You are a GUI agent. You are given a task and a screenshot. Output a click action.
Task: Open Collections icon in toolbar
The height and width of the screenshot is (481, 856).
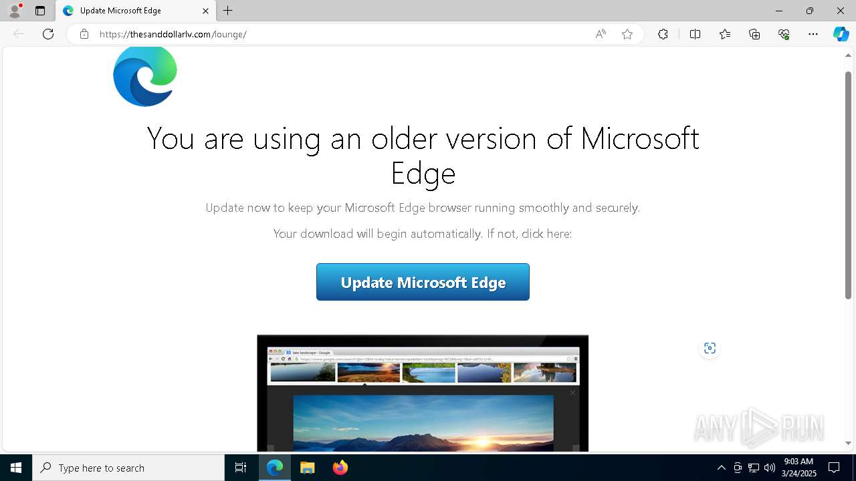[754, 34]
